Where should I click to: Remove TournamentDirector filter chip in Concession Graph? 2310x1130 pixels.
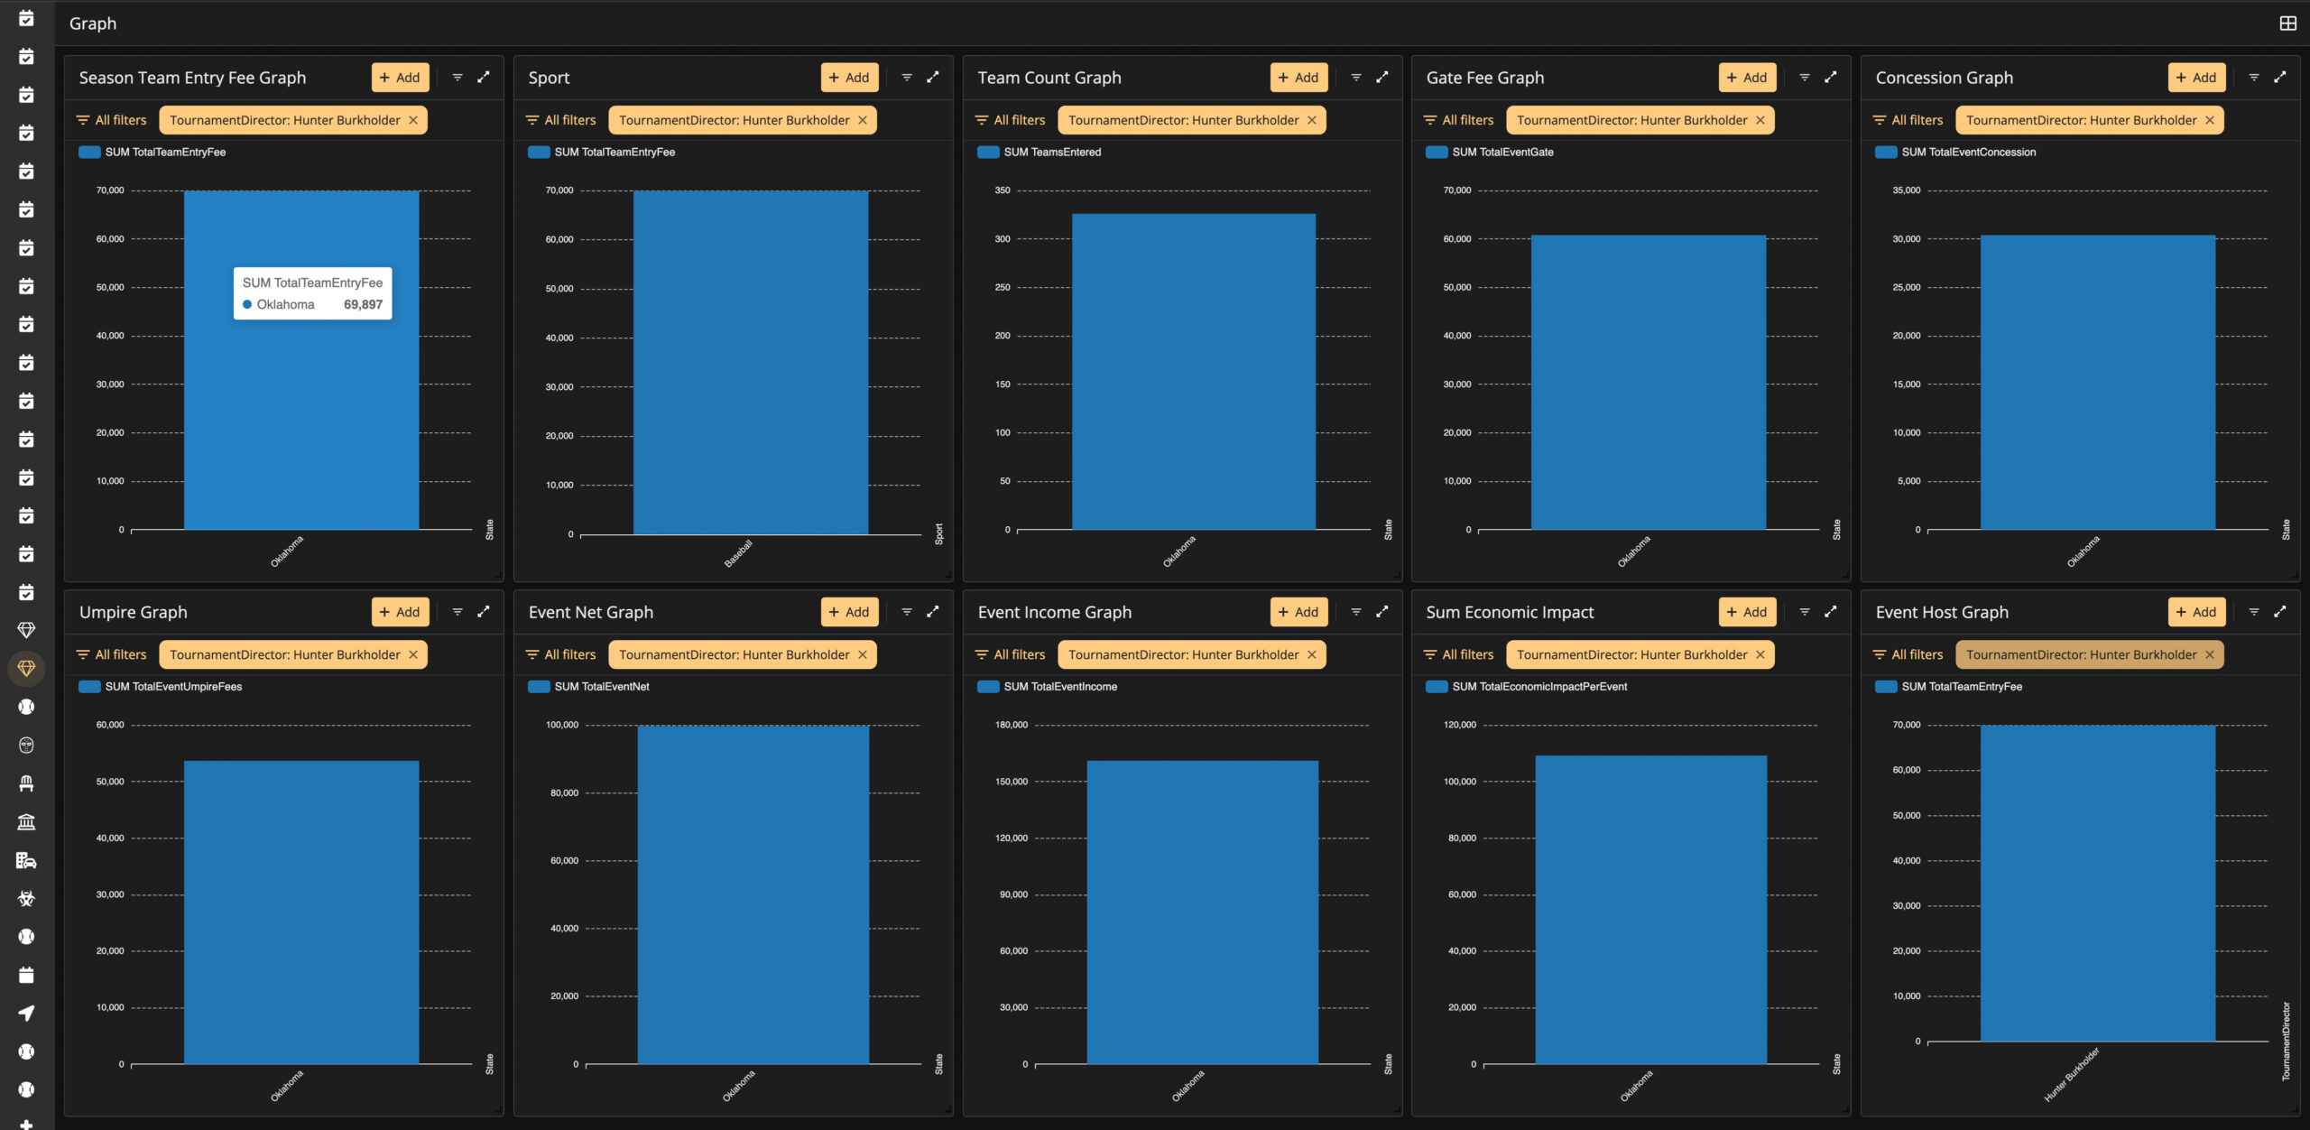[x=2210, y=120]
